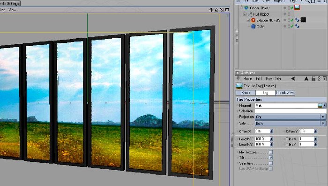Click the Texture Tag header icon

(239, 86)
